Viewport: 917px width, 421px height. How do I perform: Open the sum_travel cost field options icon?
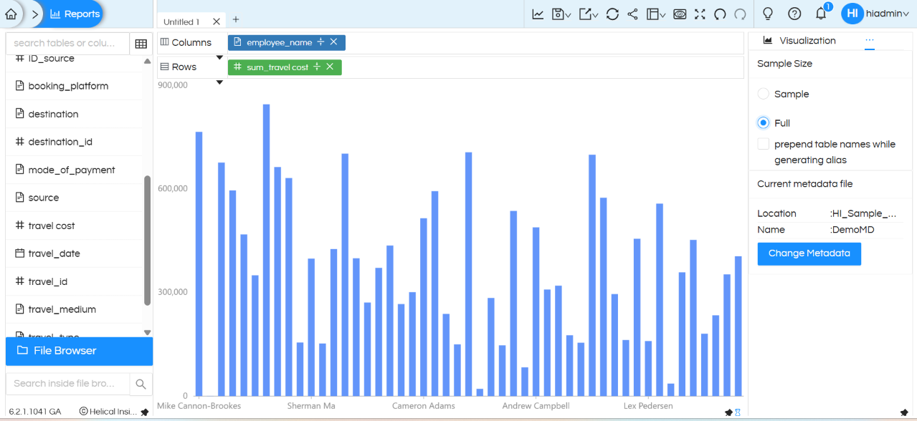tap(317, 67)
